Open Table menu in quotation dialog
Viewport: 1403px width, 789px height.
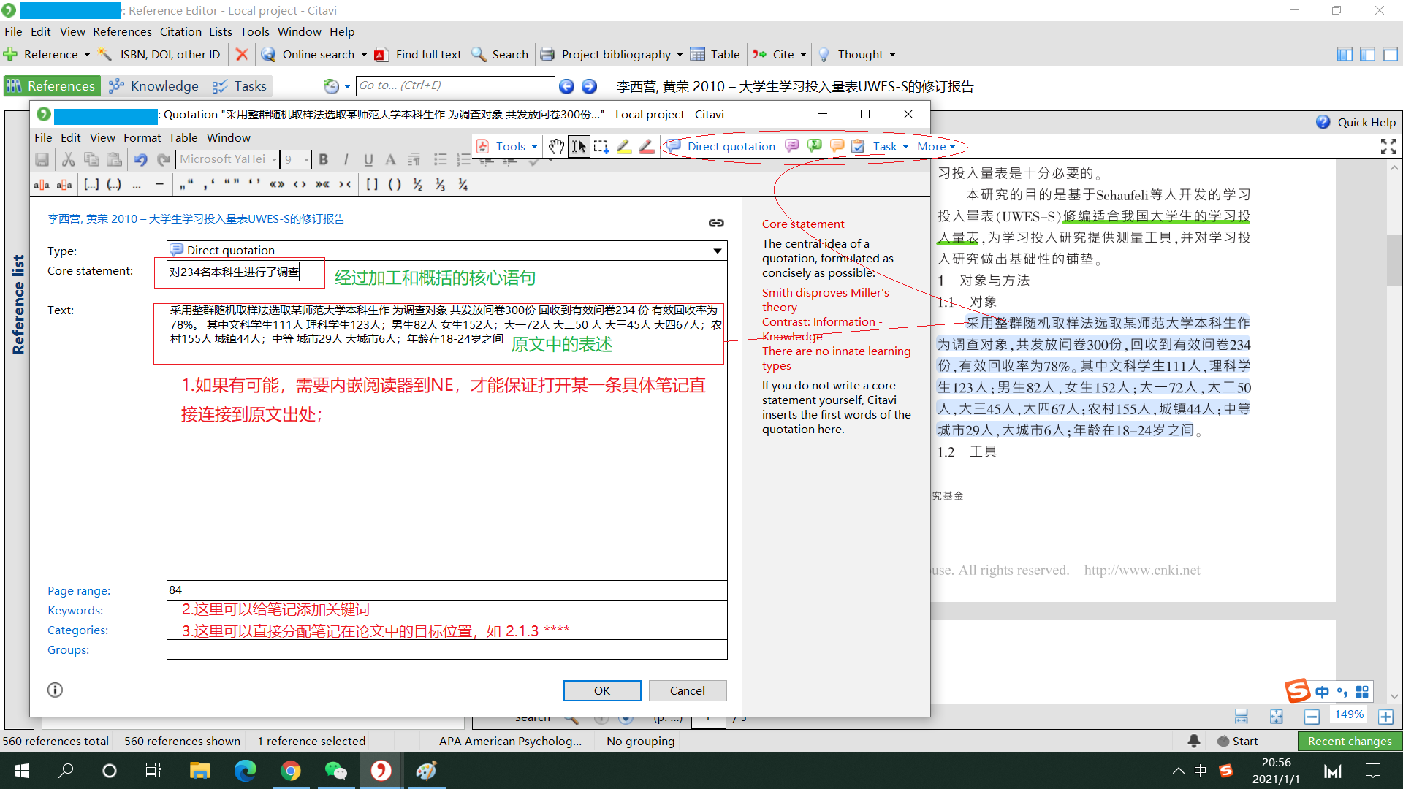click(183, 137)
